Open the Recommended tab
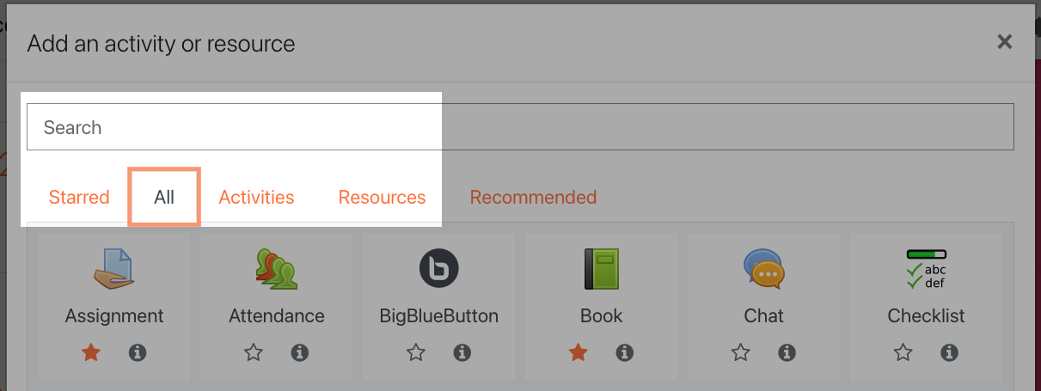 533,198
